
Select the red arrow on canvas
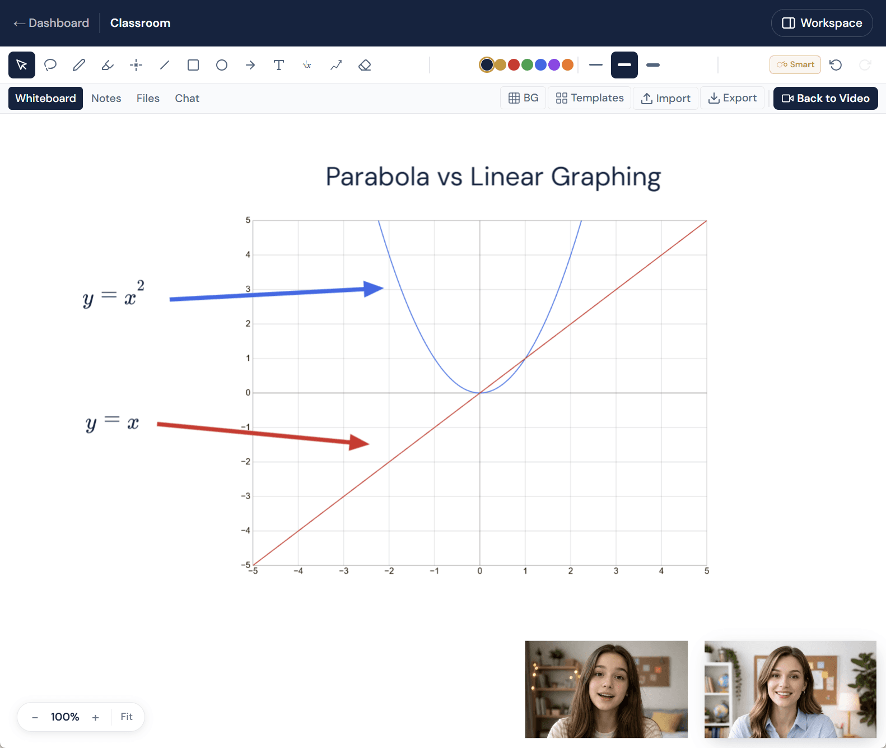[263, 435]
